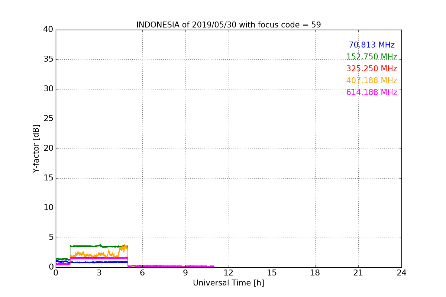This screenshot has width=446, height=297.
Task: Click the y-axis tick label 30
Action: (x=48, y=89)
